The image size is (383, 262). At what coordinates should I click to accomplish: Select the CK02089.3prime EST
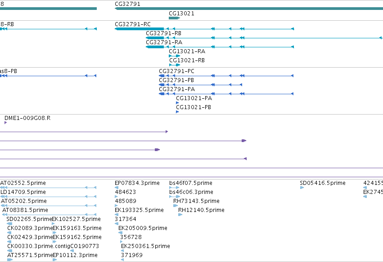click(9, 233)
